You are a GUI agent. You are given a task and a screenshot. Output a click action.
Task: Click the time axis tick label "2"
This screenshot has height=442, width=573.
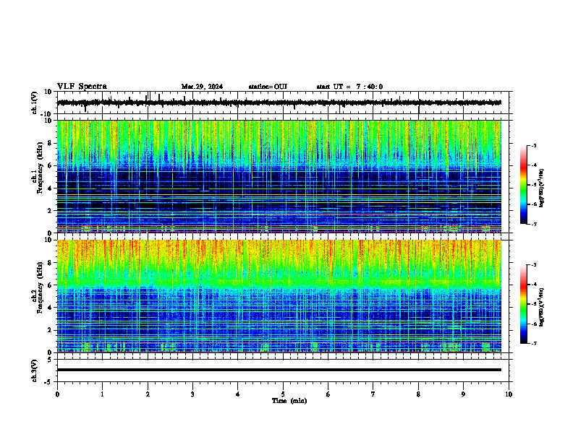tap(148, 394)
